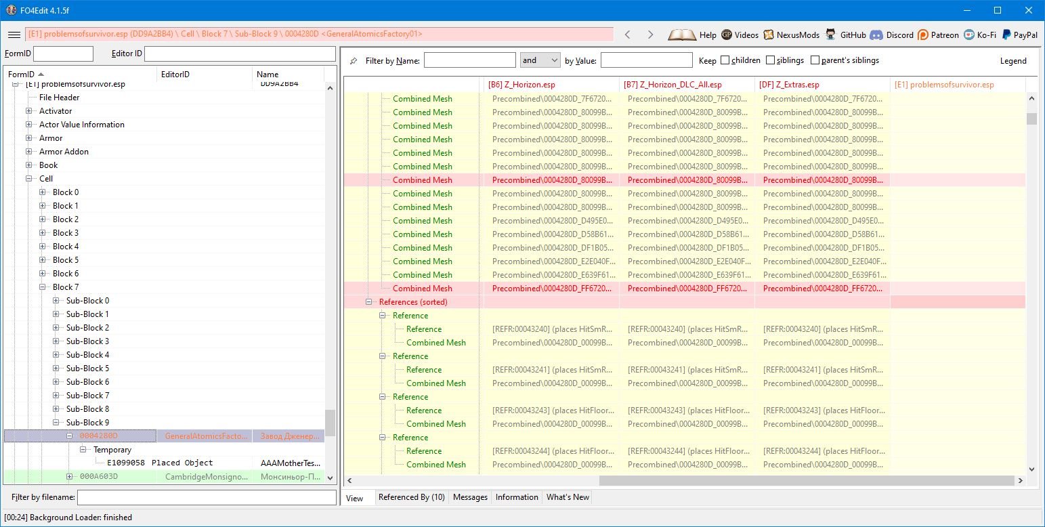The image size is (1045, 527).
Task: Expand the Armor Addon tree node
Action: (x=29, y=152)
